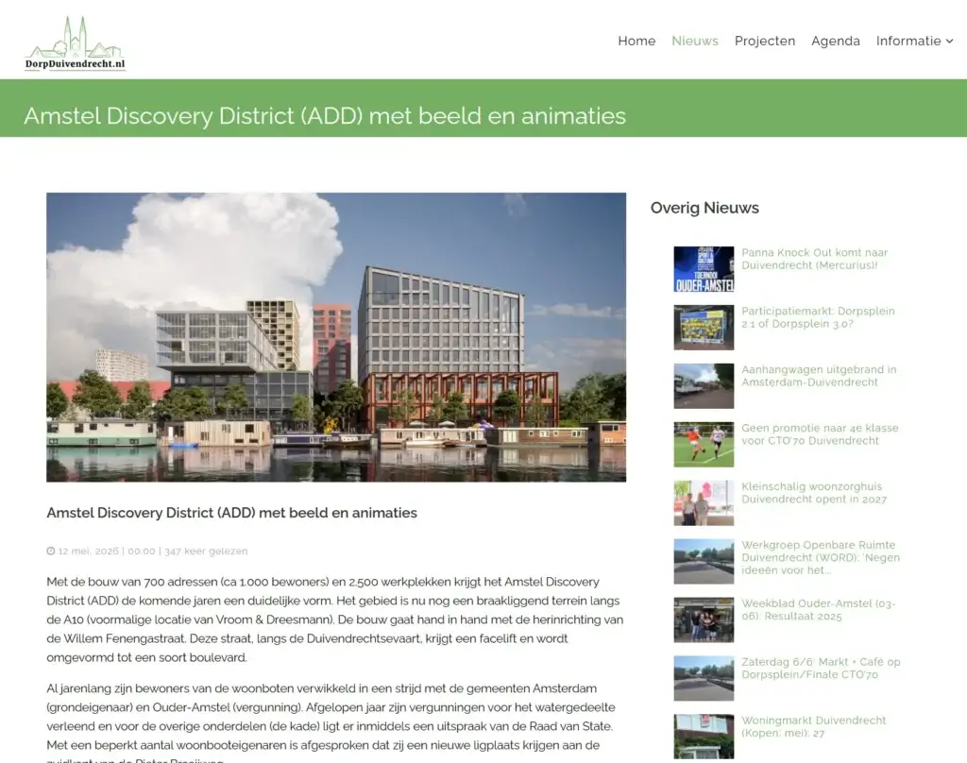Open Aanhangwagen uitgebrand article link
The image size is (967, 763).
coord(819,376)
